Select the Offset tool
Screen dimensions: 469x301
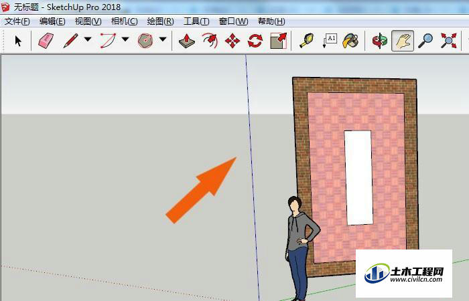pos(210,41)
